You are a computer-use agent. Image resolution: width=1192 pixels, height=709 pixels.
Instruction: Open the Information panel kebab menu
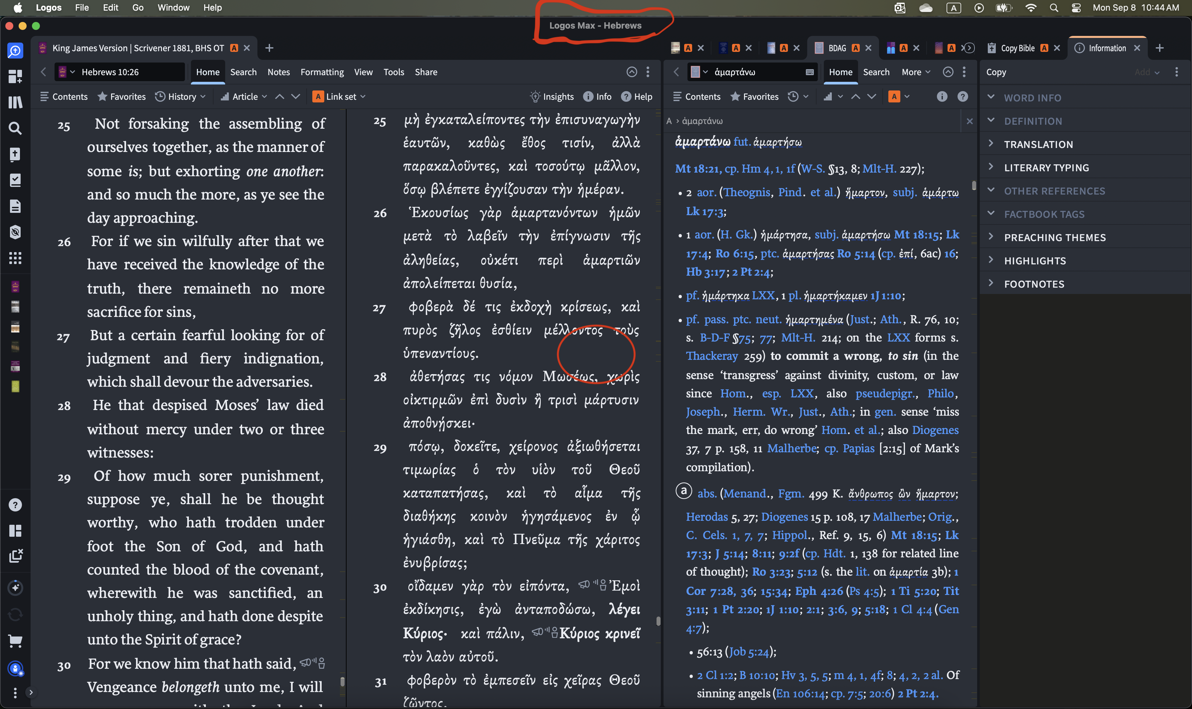click(1176, 72)
